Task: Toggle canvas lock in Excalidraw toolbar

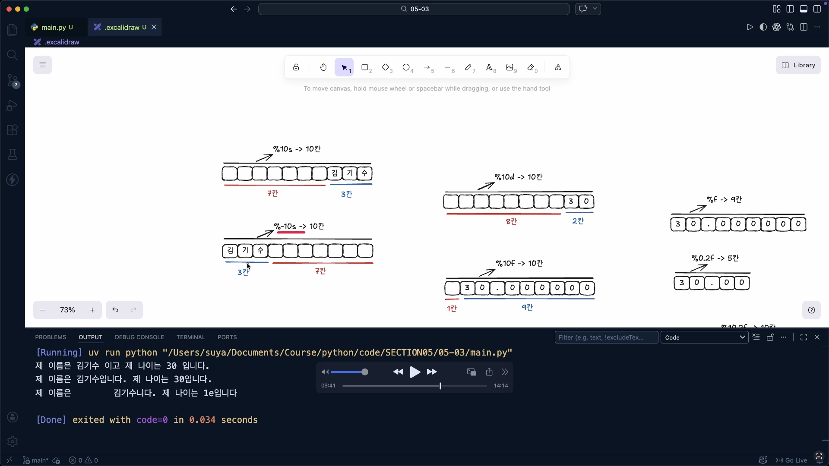Action: pyautogui.click(x=296, y=67)
